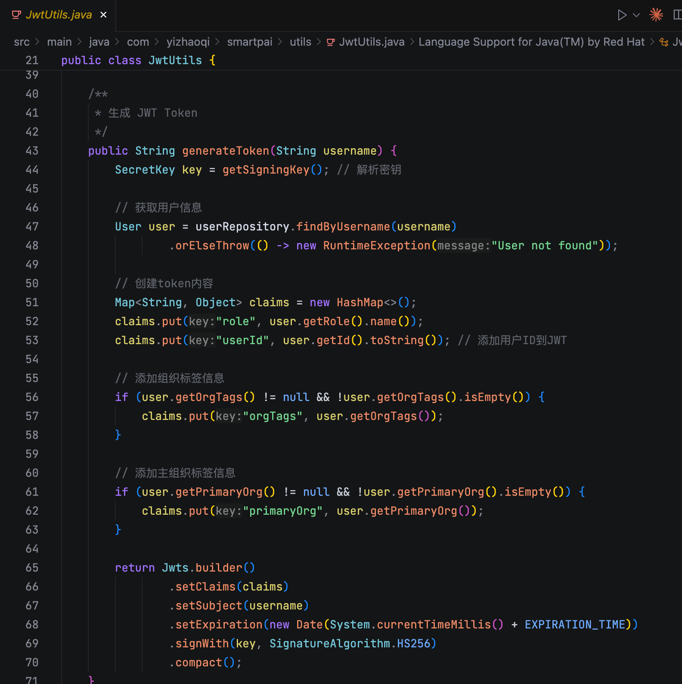Click orElseThrow on line 48

click(212, 246)
